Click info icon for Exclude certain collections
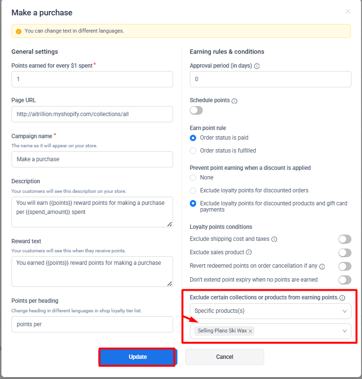This screenshot has width=362, height=379. [x=342, y=298]
